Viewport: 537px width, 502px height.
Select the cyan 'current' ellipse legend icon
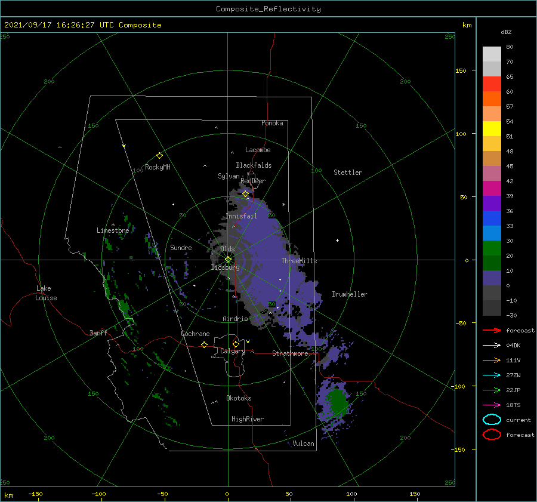click(492, 420)
